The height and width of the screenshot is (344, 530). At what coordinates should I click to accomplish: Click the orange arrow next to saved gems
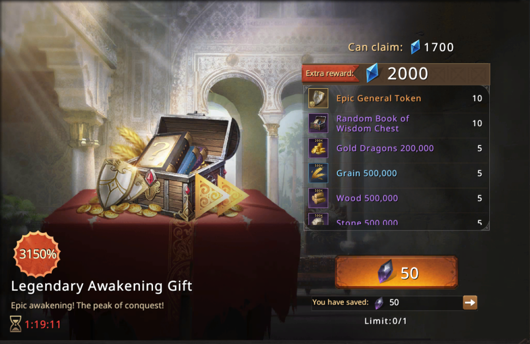click(470, 302)
